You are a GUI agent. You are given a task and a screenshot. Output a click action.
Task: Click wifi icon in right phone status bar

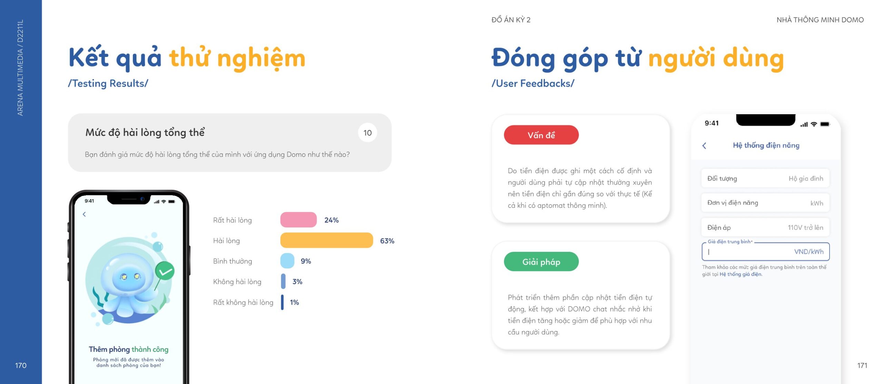click(814, 124)
